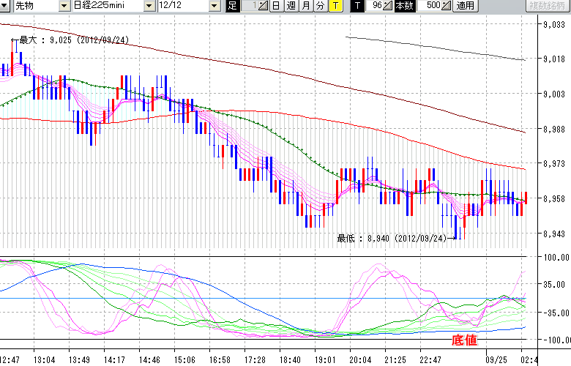This screenshot has height=366, width=571.
Task: Select the 分 (minute) timeframe button
Action: pos(320,6)
